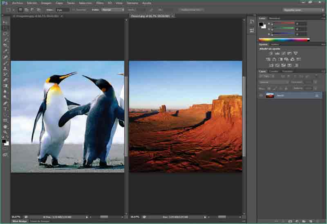Image resolution: width=327 pixels, height=224 pixels.
Task: Activate the Zoom magnifier tool
Action: pos(5,132)
